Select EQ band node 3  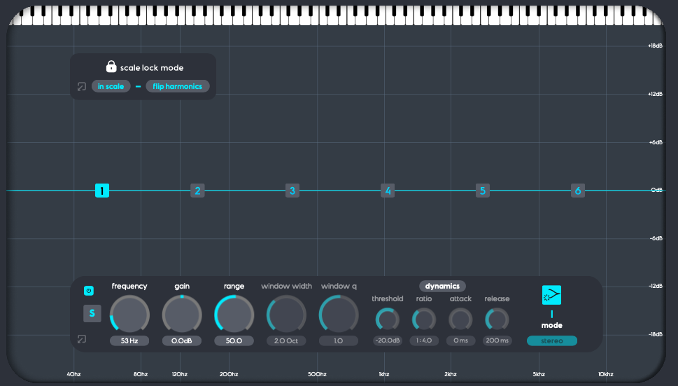[292, 191]
